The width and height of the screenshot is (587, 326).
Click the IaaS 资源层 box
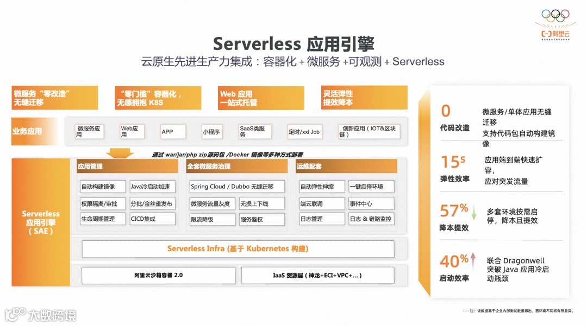[x=318, y=275]
